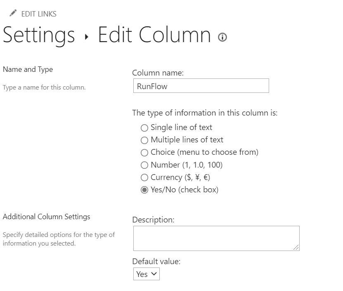Viewport: 343px width, 291px height.
Task: Open the info icon next to Edit Column
Action: point(222,38)
